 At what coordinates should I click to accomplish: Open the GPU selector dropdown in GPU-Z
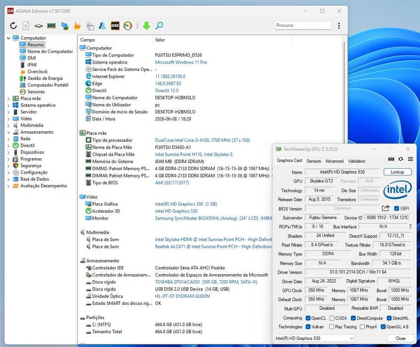tap(314, 339)
